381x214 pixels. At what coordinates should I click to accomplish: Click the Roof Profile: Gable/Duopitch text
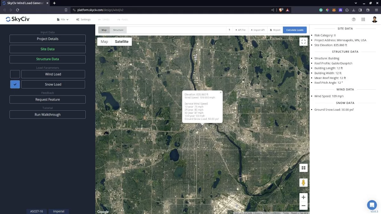[333, 63]
